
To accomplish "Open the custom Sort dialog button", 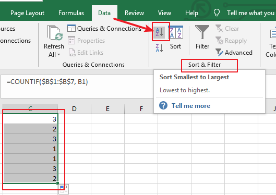I will coord(175,38).
